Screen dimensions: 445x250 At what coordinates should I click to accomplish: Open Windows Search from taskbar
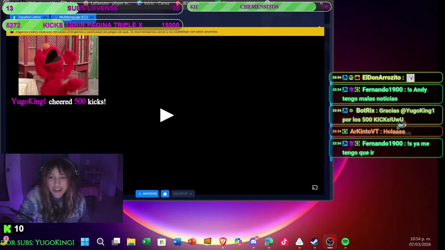[100, 242]
